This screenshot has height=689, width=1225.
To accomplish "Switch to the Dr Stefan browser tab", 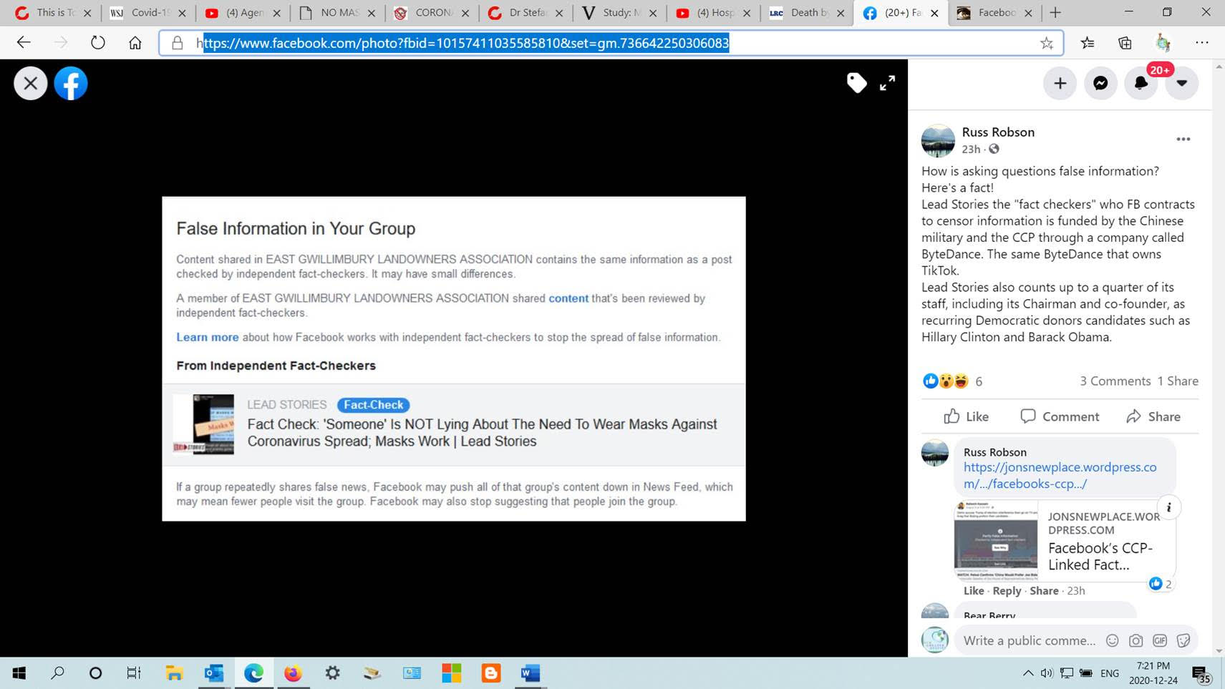I will click(526, 13).
